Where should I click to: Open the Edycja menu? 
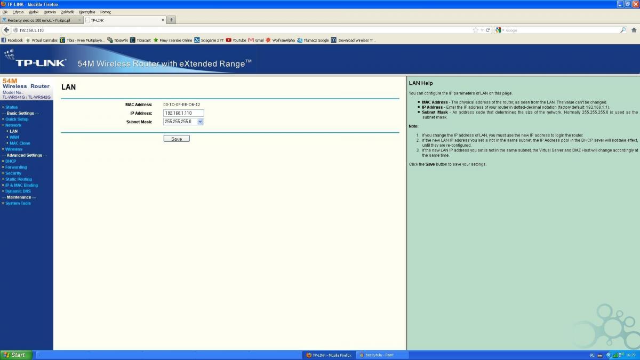pyautogui.click(x=18, y=12)
